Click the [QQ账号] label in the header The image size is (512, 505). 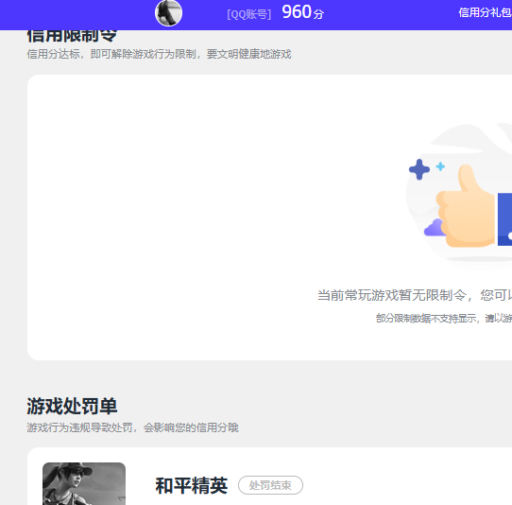249,14
